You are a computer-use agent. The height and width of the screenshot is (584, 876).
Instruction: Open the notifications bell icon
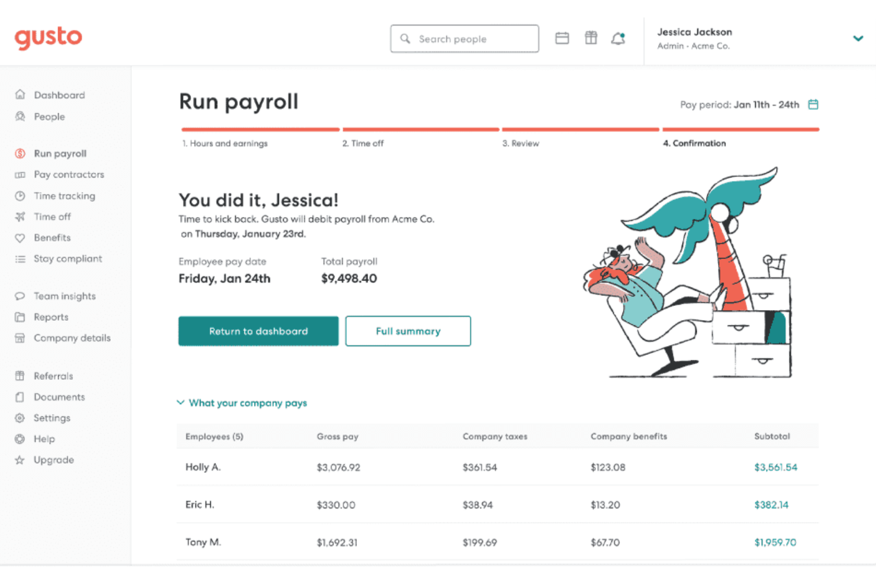(x=619, y=38)
